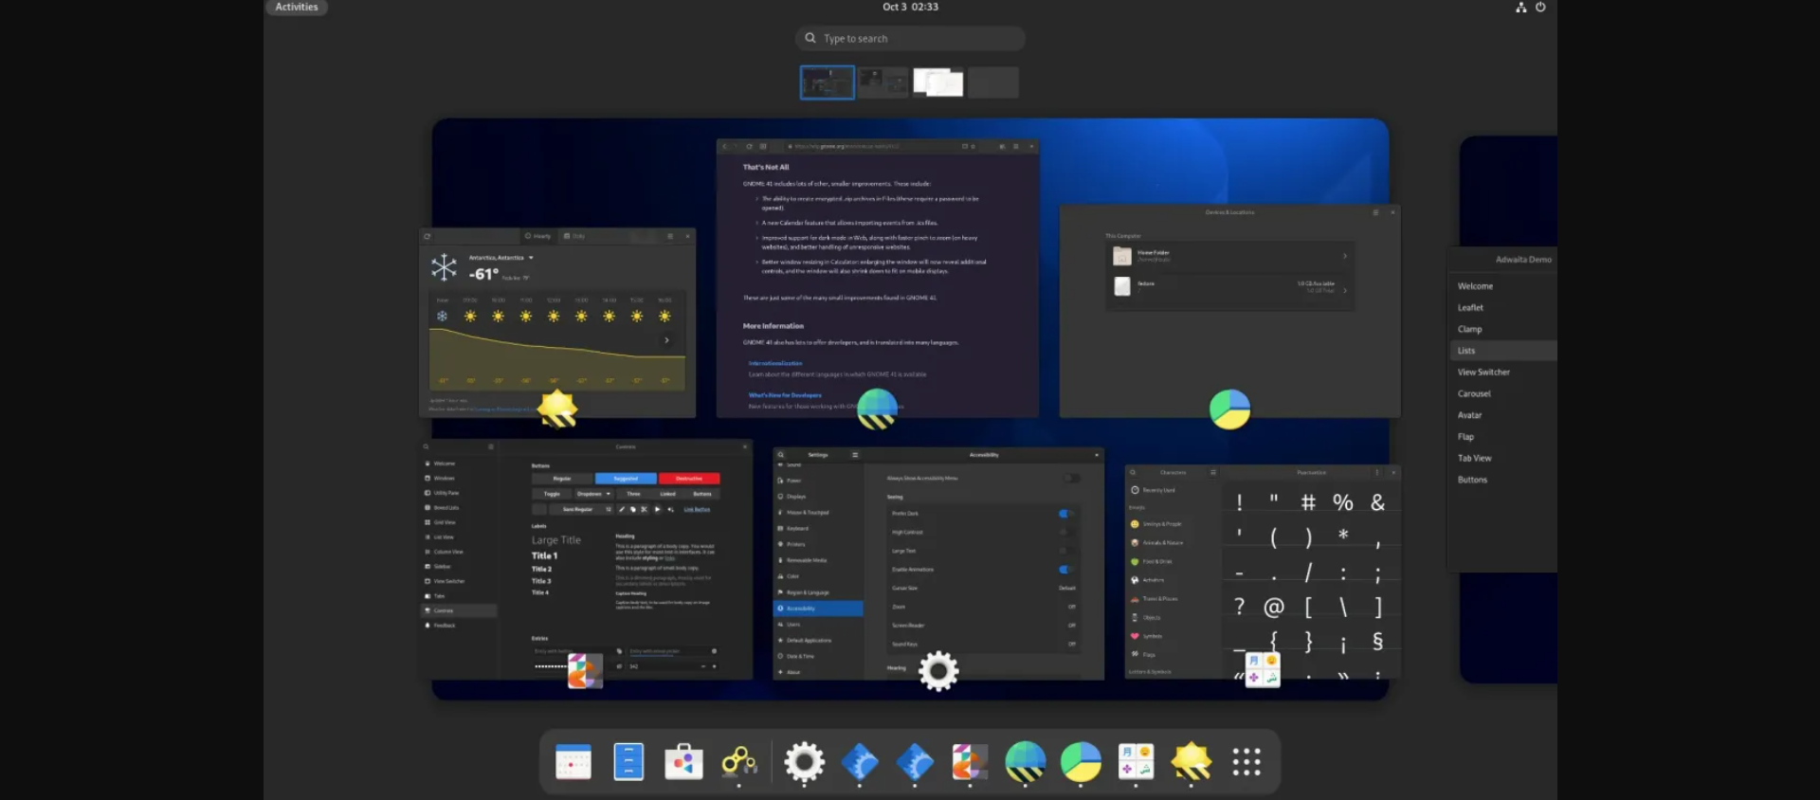
Task: Click snowflake condition icon in Weather window
Action: pos(444,267)
